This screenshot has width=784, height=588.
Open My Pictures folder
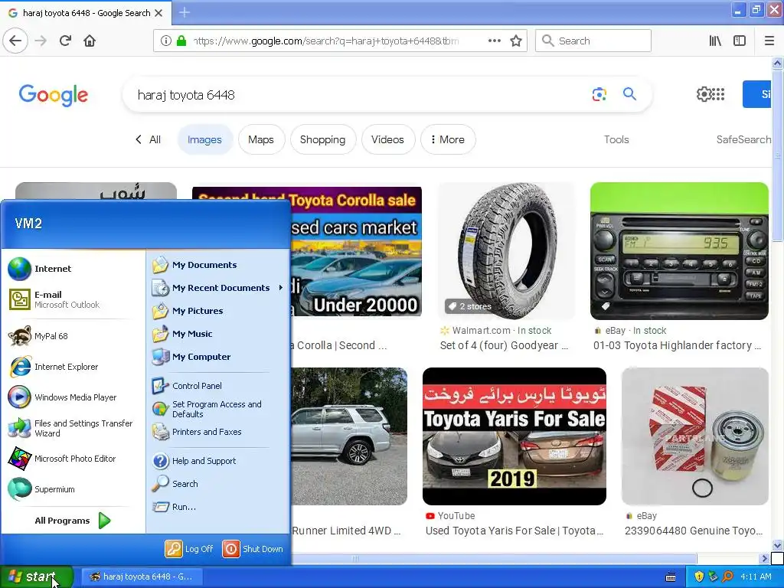(218, 311)
